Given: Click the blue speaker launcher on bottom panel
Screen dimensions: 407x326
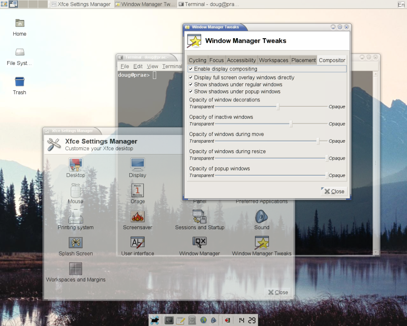Looking at the screenshot, I should point(214,320).
